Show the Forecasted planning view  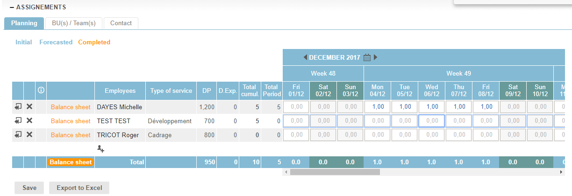[56, 42]
